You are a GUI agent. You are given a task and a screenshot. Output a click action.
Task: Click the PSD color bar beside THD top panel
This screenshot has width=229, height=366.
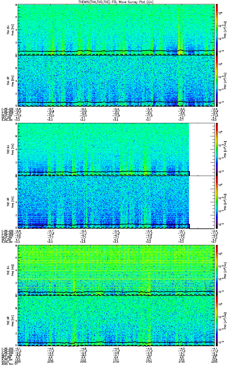(x=216, y=149)
